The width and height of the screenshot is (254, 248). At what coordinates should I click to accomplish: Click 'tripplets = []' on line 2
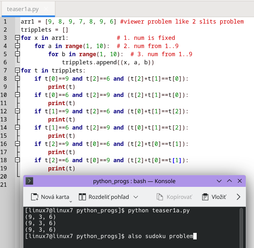point(44,30)
